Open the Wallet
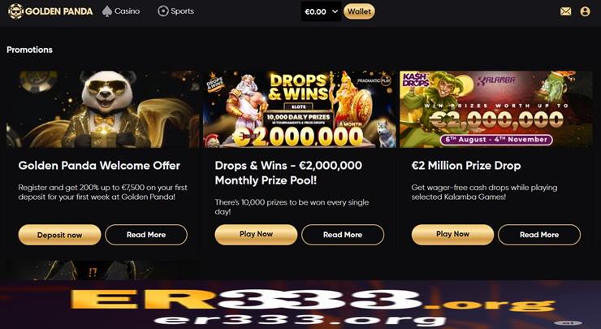 pyautogui.click(x=359, y=11)
